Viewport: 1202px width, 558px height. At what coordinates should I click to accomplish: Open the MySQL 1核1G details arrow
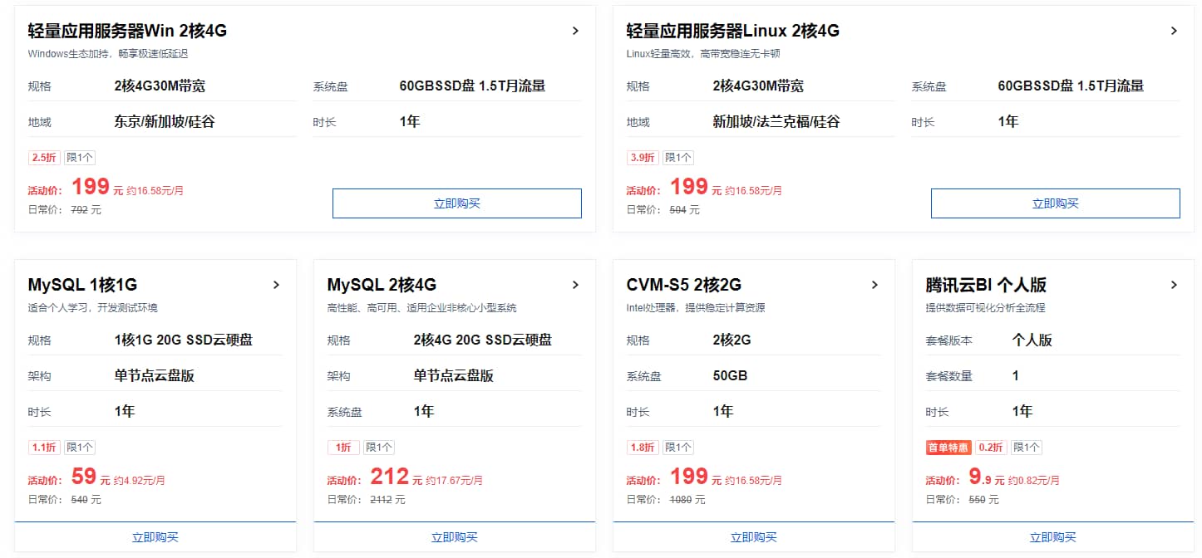pyautogui.click(x=276, y=285)
